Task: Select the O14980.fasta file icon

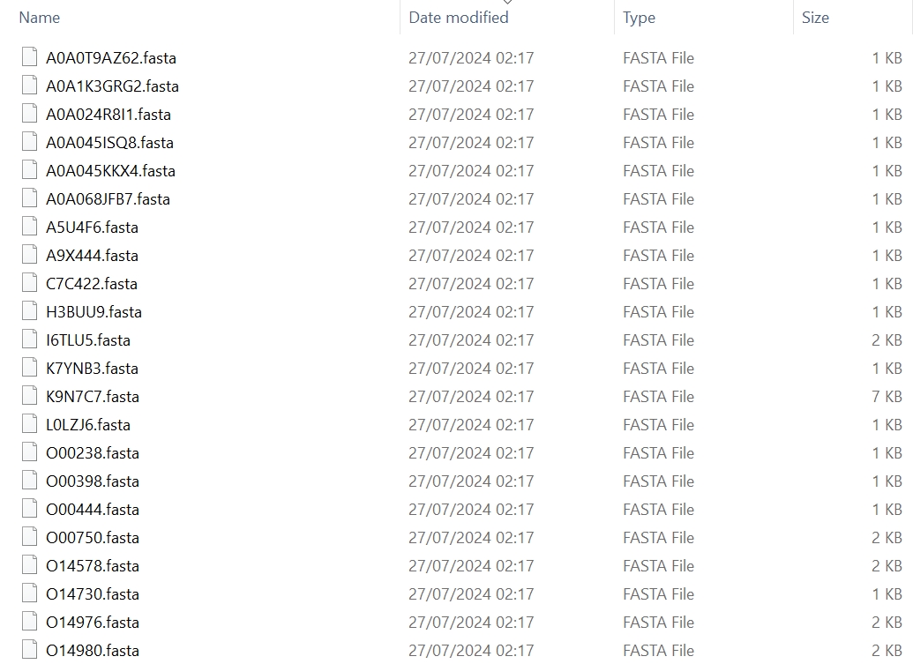Action: (29, 650)
